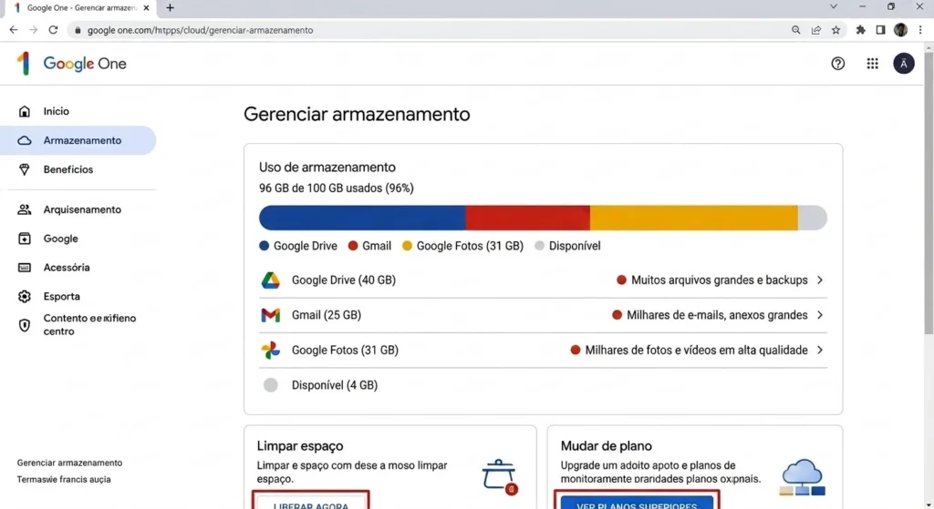The width and height of the screenshot is (934, 509).
Task: Open a new browser tab
Action: tap(171, 7)
